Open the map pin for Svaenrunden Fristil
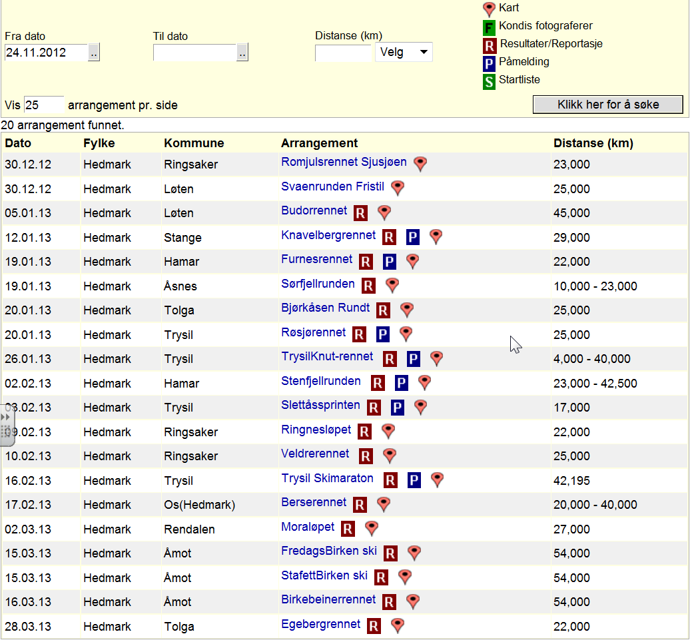 click(x=398, y=188)
